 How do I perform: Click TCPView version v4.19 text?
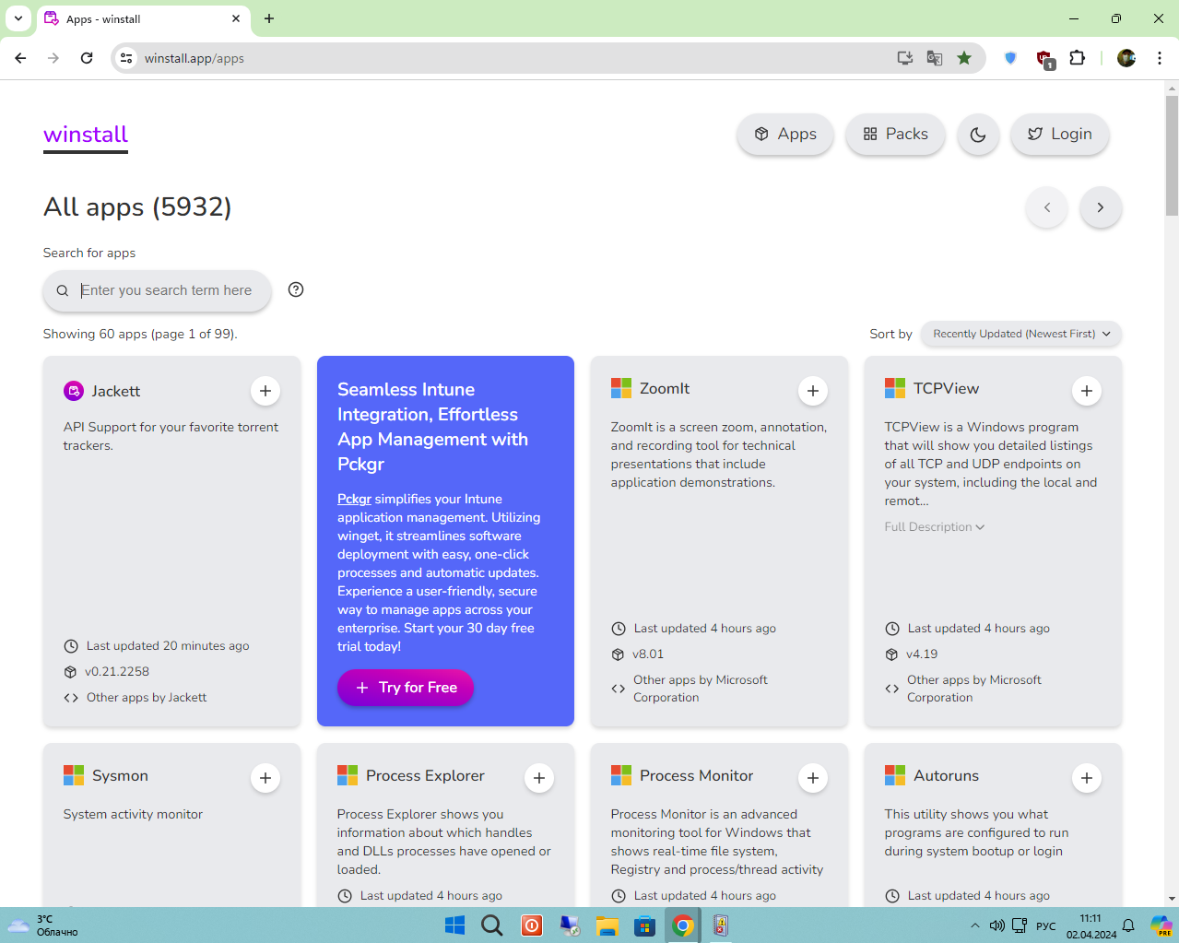pyautogui.click(x=922, y=654)
